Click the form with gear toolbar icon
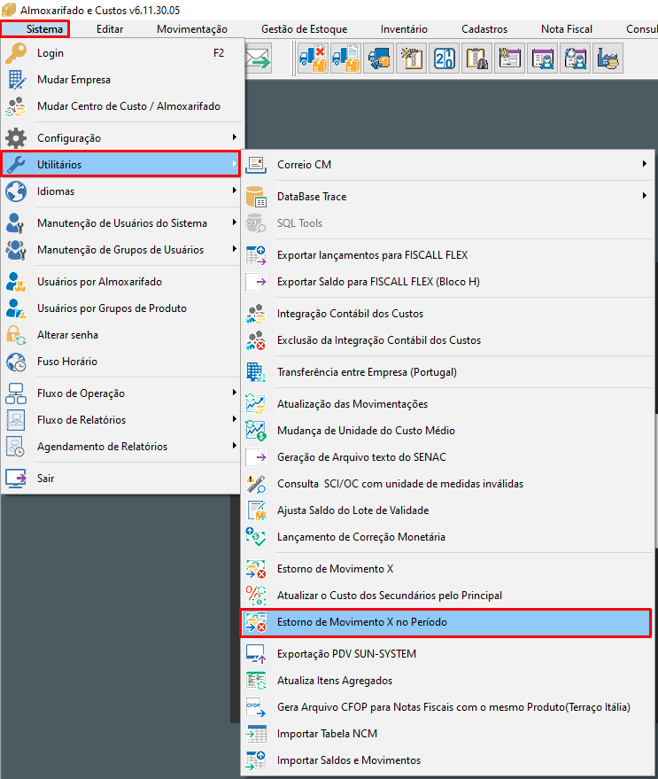Screen dimensions: 658x779 point(509,58)
